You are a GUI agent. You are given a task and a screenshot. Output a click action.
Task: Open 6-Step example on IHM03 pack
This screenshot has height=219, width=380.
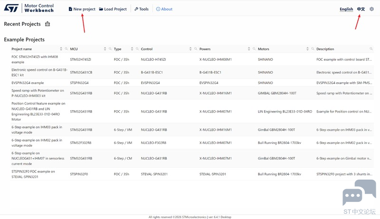(37, 130)
